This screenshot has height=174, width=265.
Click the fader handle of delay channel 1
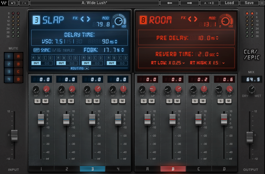[41, 119]
